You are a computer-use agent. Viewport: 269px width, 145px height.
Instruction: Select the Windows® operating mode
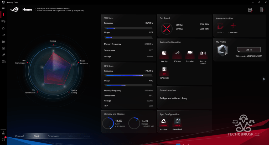coord(19,136)
